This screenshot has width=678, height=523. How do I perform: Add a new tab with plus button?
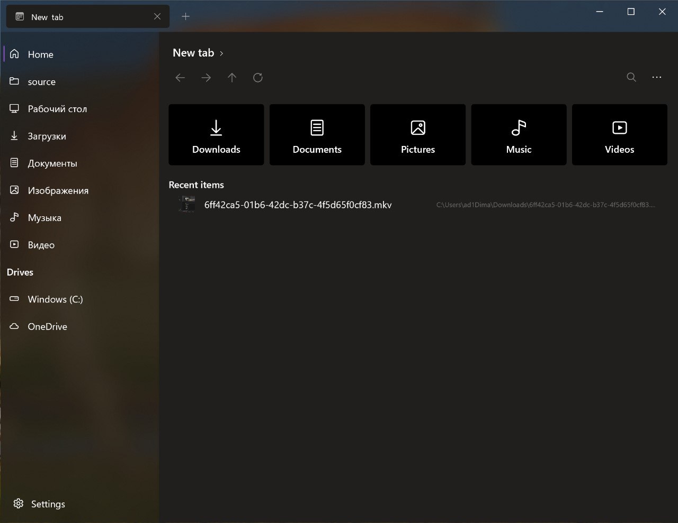tap(185, 16)
